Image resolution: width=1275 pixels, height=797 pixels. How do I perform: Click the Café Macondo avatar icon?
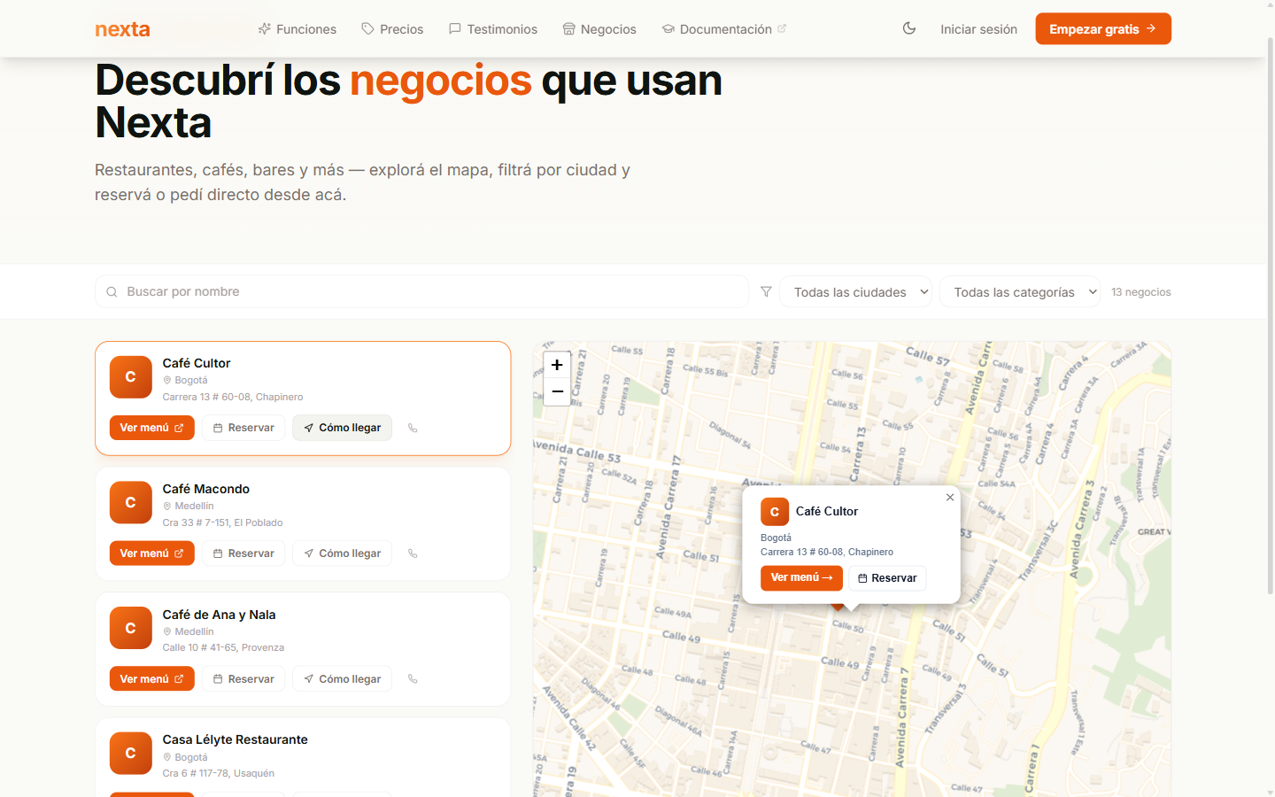click(130, 503)
